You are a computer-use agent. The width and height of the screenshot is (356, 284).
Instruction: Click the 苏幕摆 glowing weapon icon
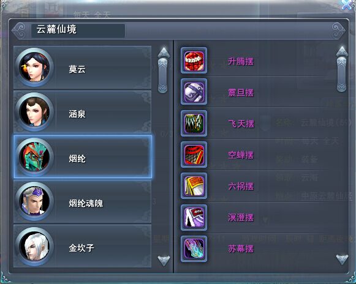[194, 248]
